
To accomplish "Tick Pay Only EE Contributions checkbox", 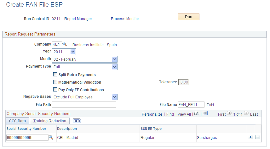I will pos(55,90).
